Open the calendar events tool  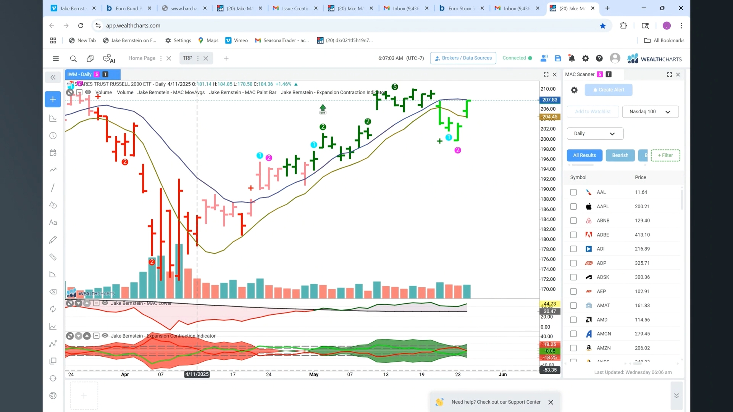tap(53, 153)
